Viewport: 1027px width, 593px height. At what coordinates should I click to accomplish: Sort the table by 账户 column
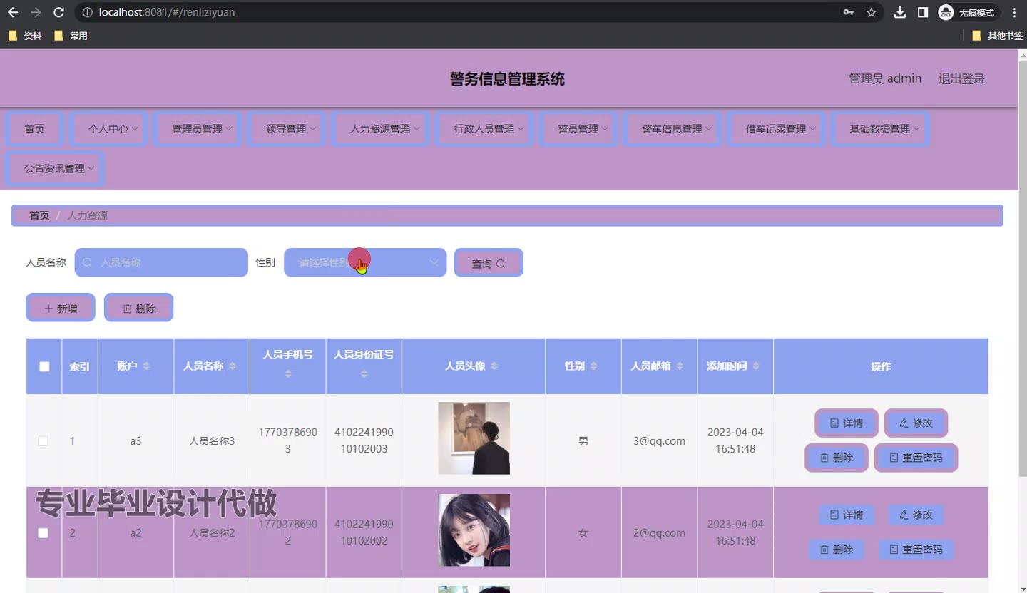146,366
